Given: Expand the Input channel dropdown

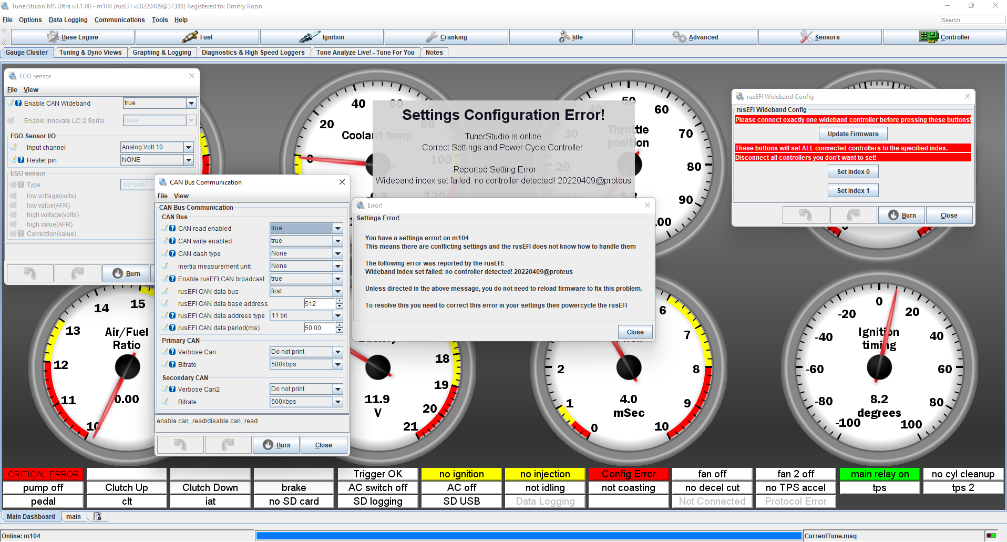Looking at the screenshot, I should (x=189, y=147).
